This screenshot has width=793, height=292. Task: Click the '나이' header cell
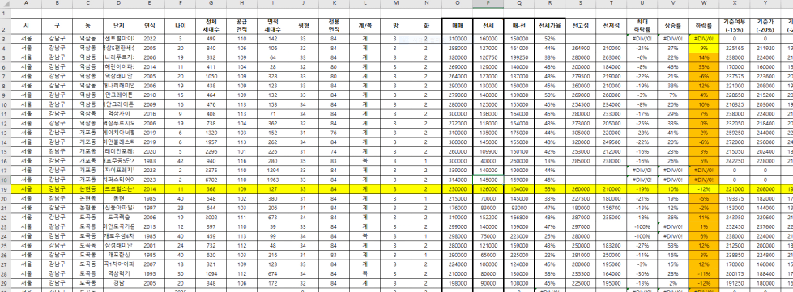click(x=180, y=26)
